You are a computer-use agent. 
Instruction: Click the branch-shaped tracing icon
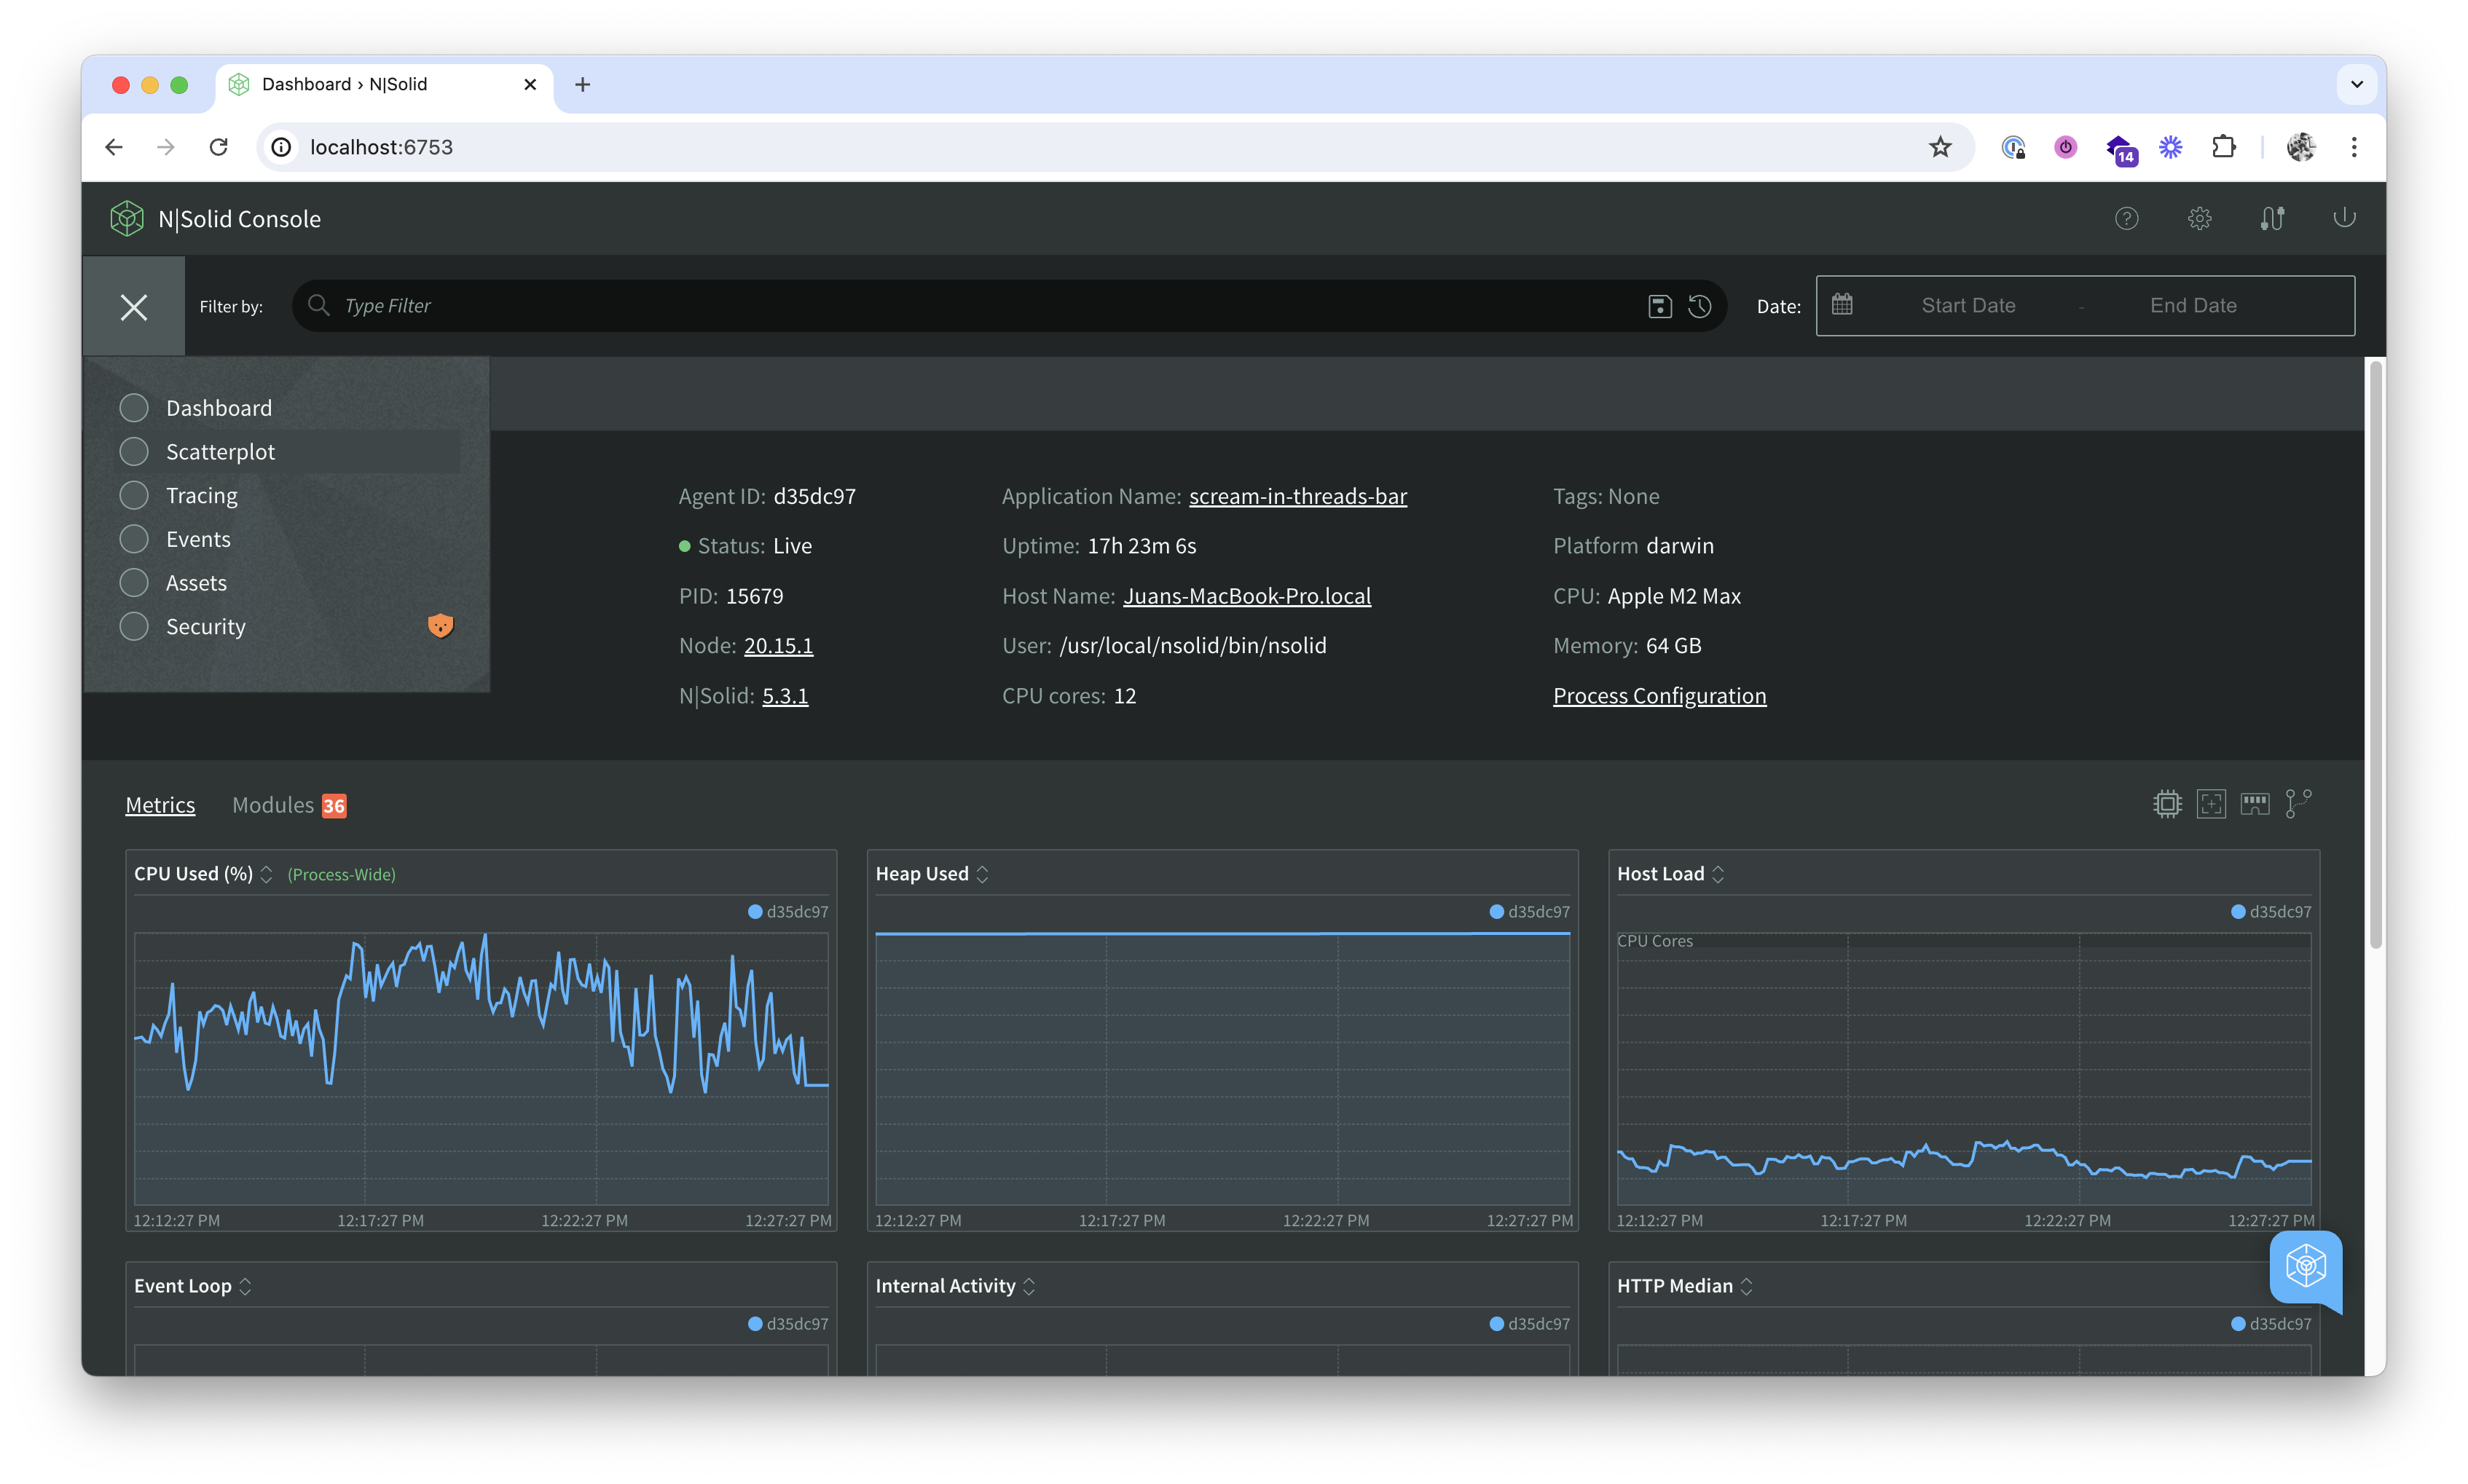click(x=2298, y=803)
